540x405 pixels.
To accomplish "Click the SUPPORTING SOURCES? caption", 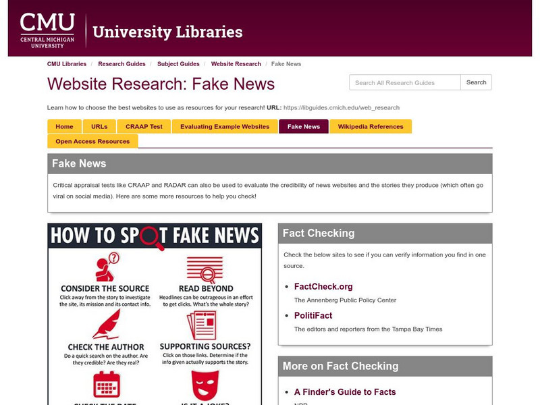I will (205, 346).
